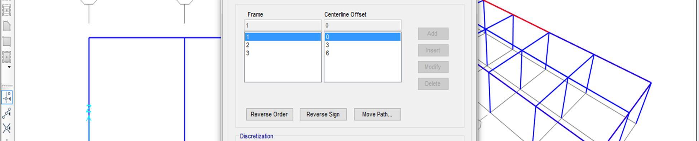Select offset value 3 in Centerline Offset list
The width and height of the screenshot is (699, 141).
click(x=362, y=45)
